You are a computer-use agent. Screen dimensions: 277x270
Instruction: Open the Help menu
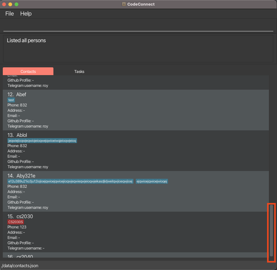(x=26, y=14)
